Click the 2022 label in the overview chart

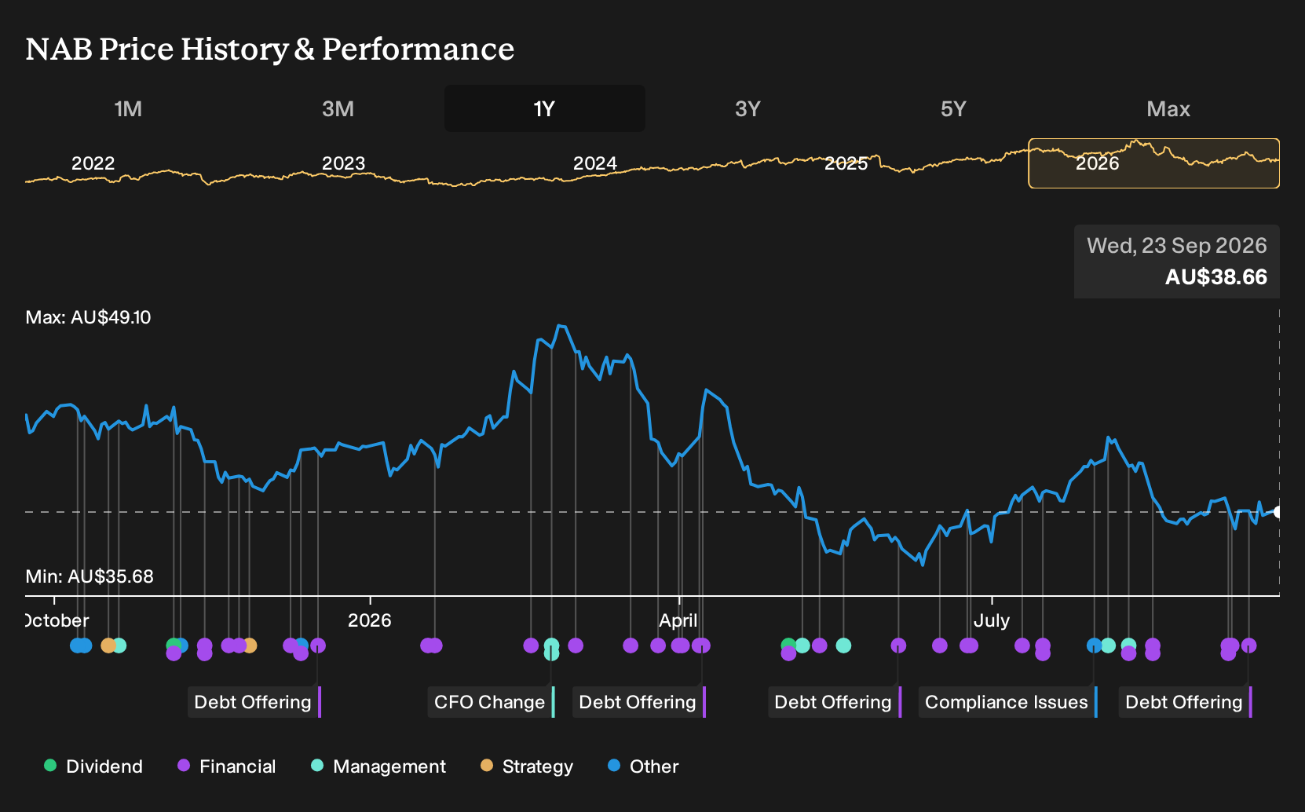(x=93, y=163)
